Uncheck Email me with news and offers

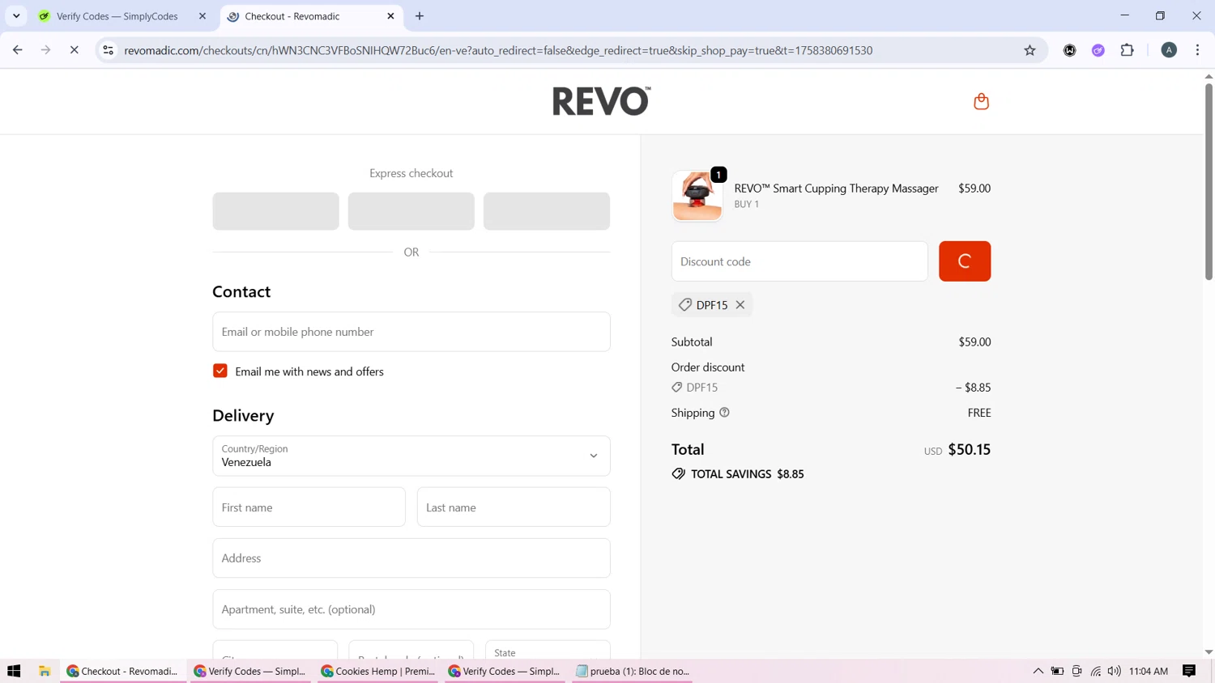[220, 371]
